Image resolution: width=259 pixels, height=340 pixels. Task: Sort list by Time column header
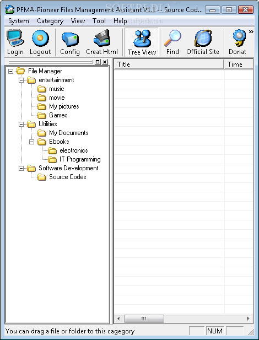coord(239,64)
